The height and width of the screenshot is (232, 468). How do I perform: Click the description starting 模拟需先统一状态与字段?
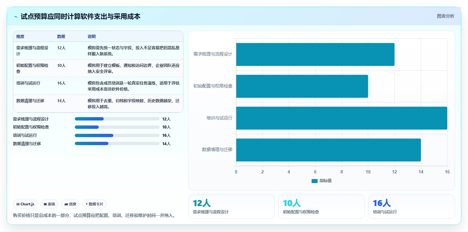[134, 51]
